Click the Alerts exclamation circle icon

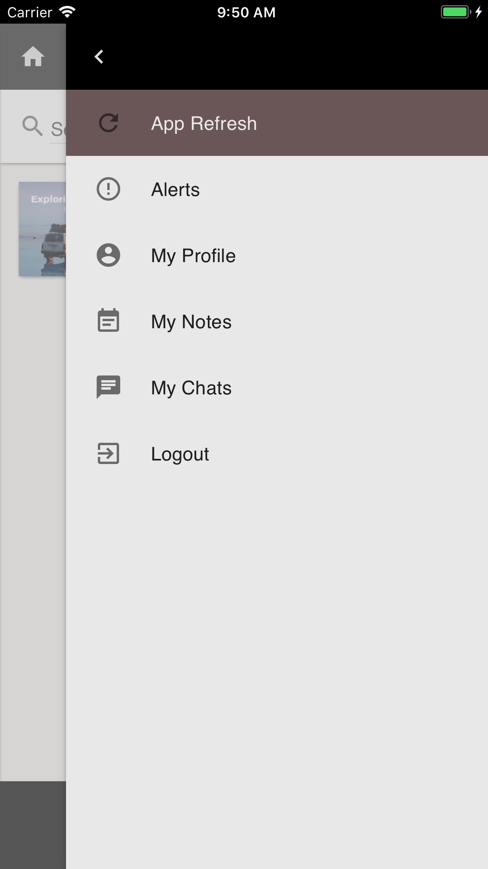tap(108, 189)
